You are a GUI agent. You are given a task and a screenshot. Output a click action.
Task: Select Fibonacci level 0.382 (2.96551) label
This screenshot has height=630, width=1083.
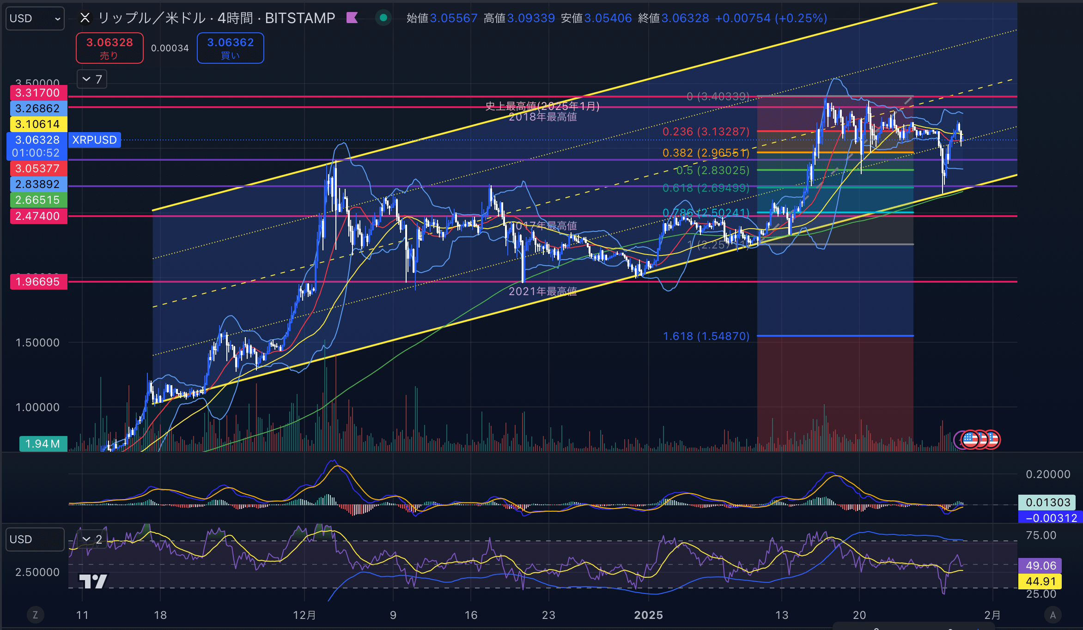click(x=706, y=153)
